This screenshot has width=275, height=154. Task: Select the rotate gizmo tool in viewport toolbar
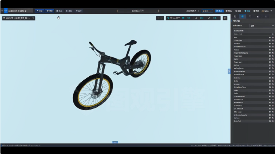[x=171, y=18]
